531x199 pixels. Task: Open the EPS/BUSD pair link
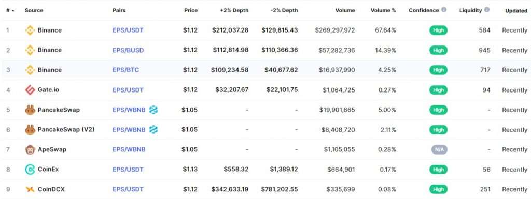(128, 50)
